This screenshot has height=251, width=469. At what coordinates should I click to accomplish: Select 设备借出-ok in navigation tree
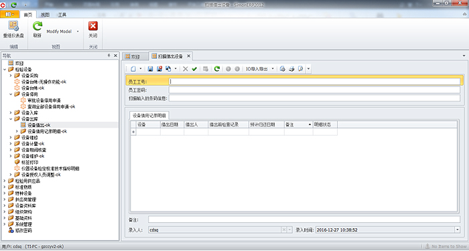[x=39, y=125]
